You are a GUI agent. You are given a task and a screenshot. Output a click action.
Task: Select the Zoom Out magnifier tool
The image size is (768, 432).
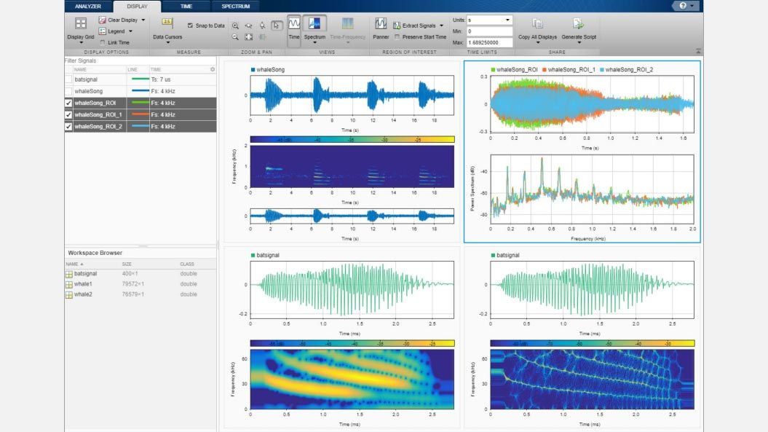[235, 36]
